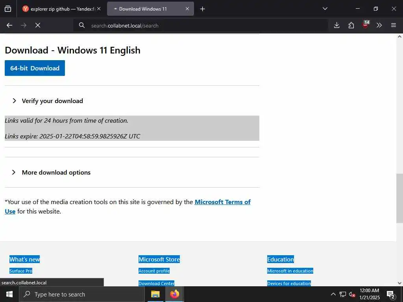Click the Firefox taskbar icon
The height and width of the screenshot is (302, 403).
pos(174,294)
